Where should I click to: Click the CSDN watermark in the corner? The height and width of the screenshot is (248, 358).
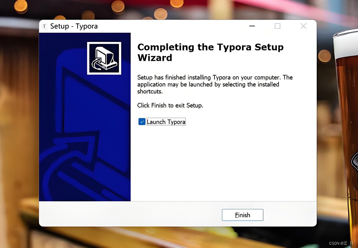341,243
